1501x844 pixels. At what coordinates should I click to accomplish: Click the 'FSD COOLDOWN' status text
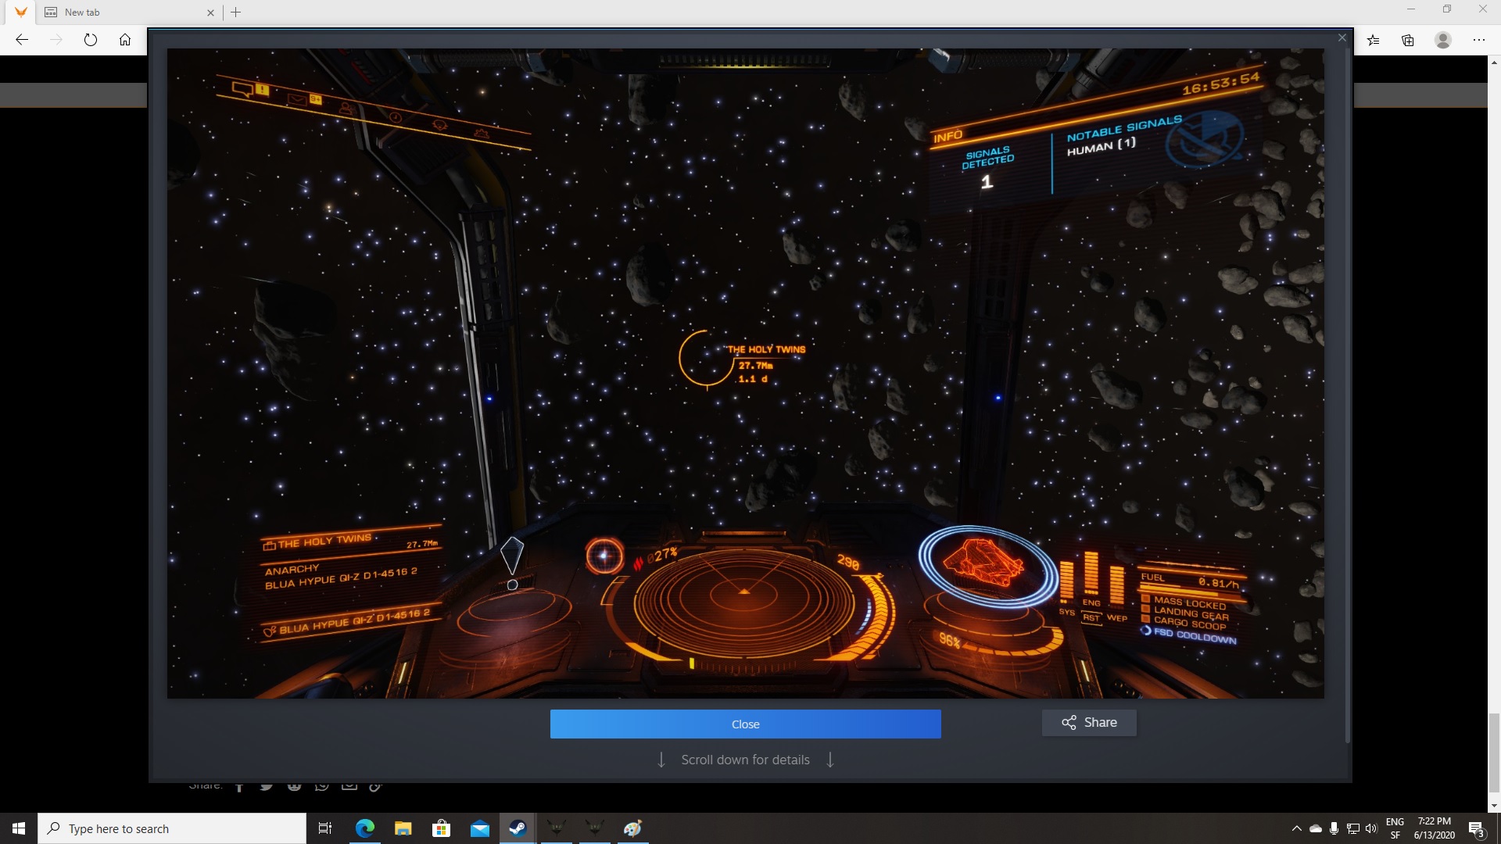(x=1195, y=635)
